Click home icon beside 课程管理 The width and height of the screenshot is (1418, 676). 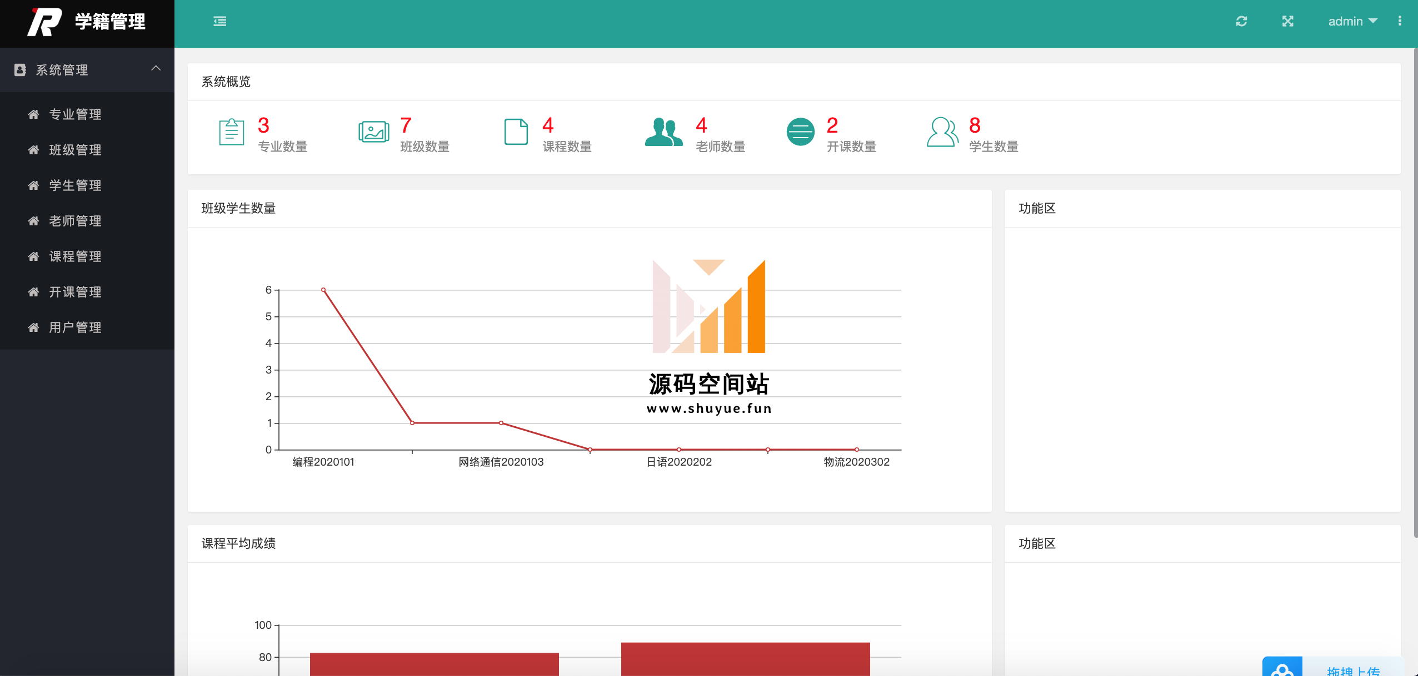(33, 256)
